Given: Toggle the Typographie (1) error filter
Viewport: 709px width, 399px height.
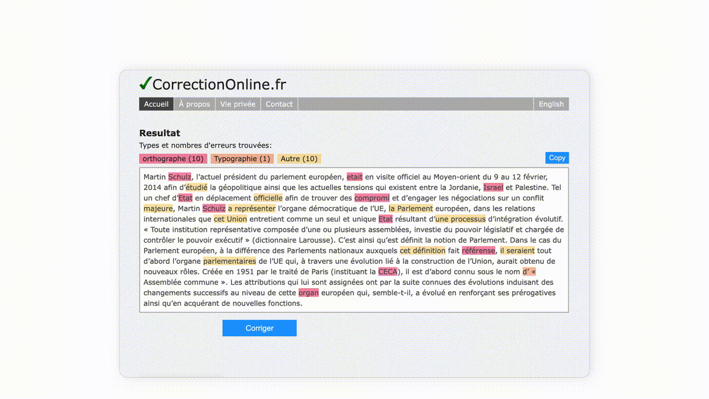Looking at the screenshot, I should tap(242, 158).
